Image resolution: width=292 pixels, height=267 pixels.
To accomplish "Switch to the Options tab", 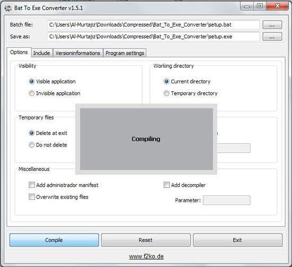I will coord(19,53).
